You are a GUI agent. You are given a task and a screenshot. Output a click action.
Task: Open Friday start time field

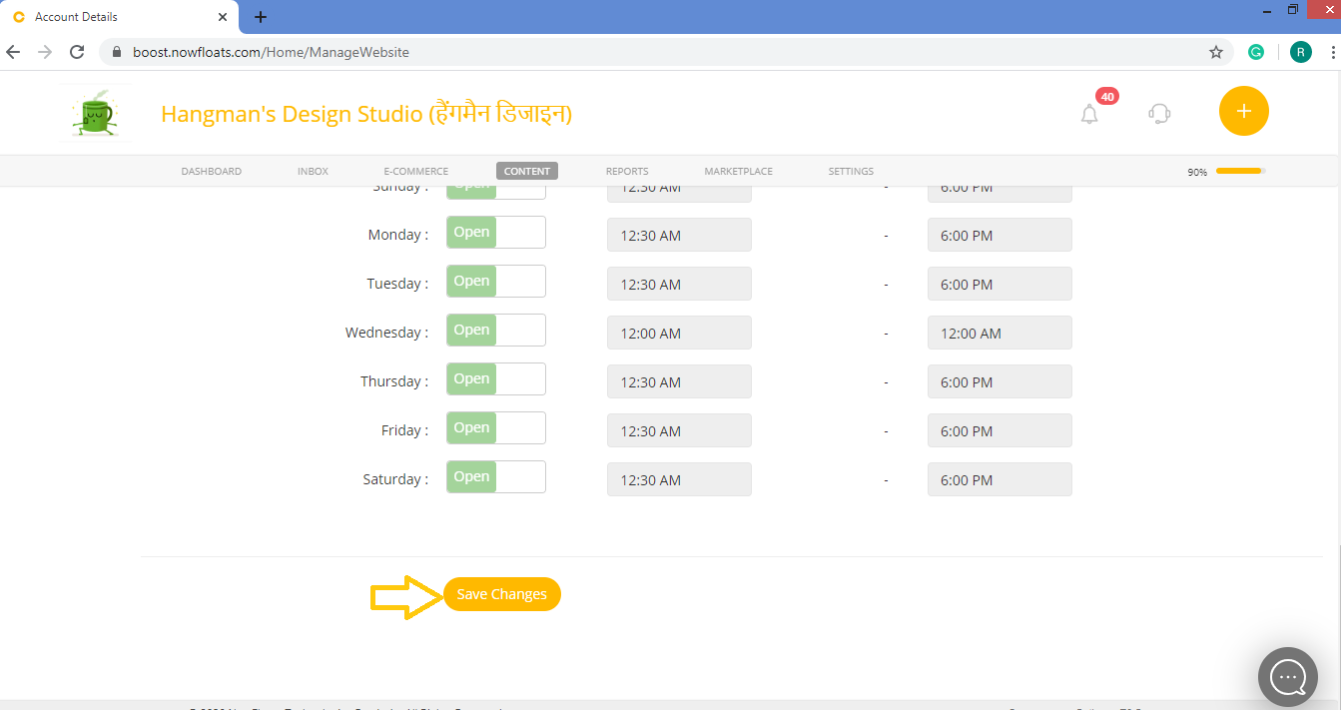point(679,431)
